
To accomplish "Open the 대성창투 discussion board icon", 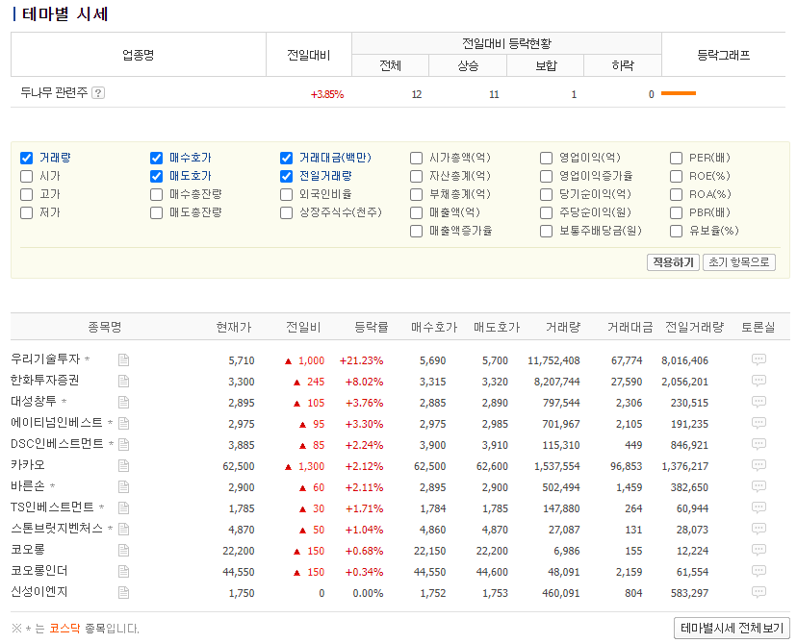I will click(758, 402).
